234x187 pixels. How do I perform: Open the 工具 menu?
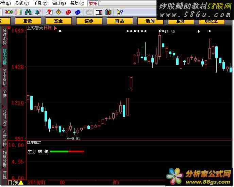pos(40,3)
